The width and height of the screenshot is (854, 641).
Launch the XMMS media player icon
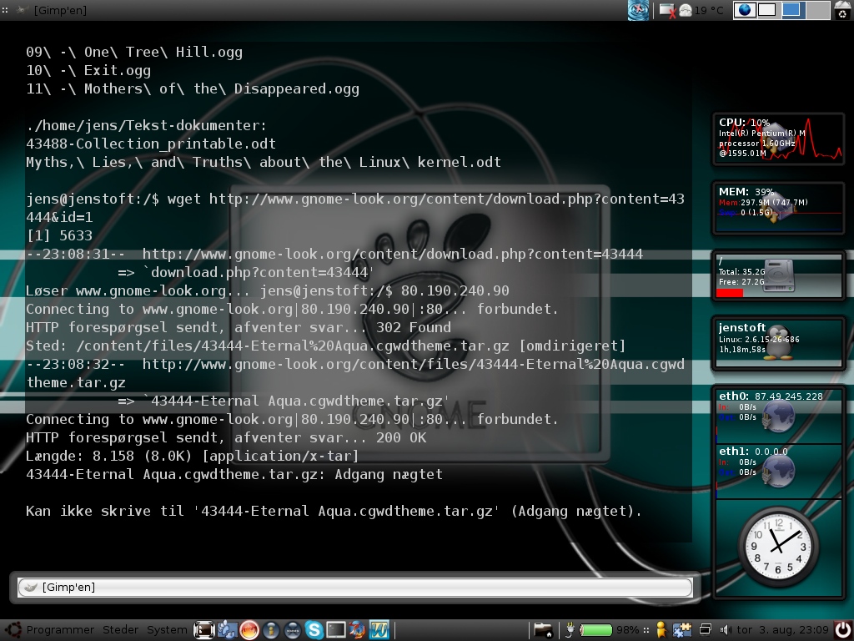point(293,630)
